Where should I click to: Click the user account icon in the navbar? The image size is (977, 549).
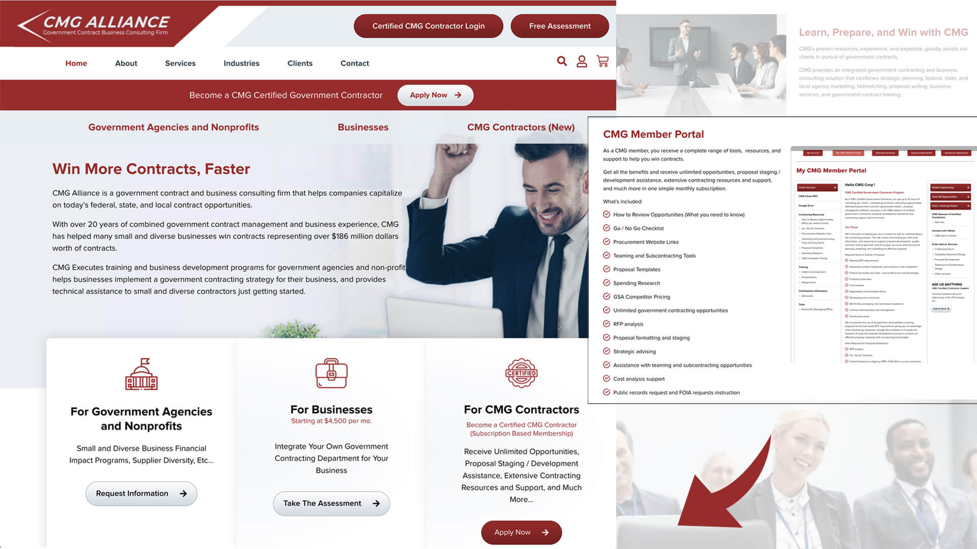point(582,61)
